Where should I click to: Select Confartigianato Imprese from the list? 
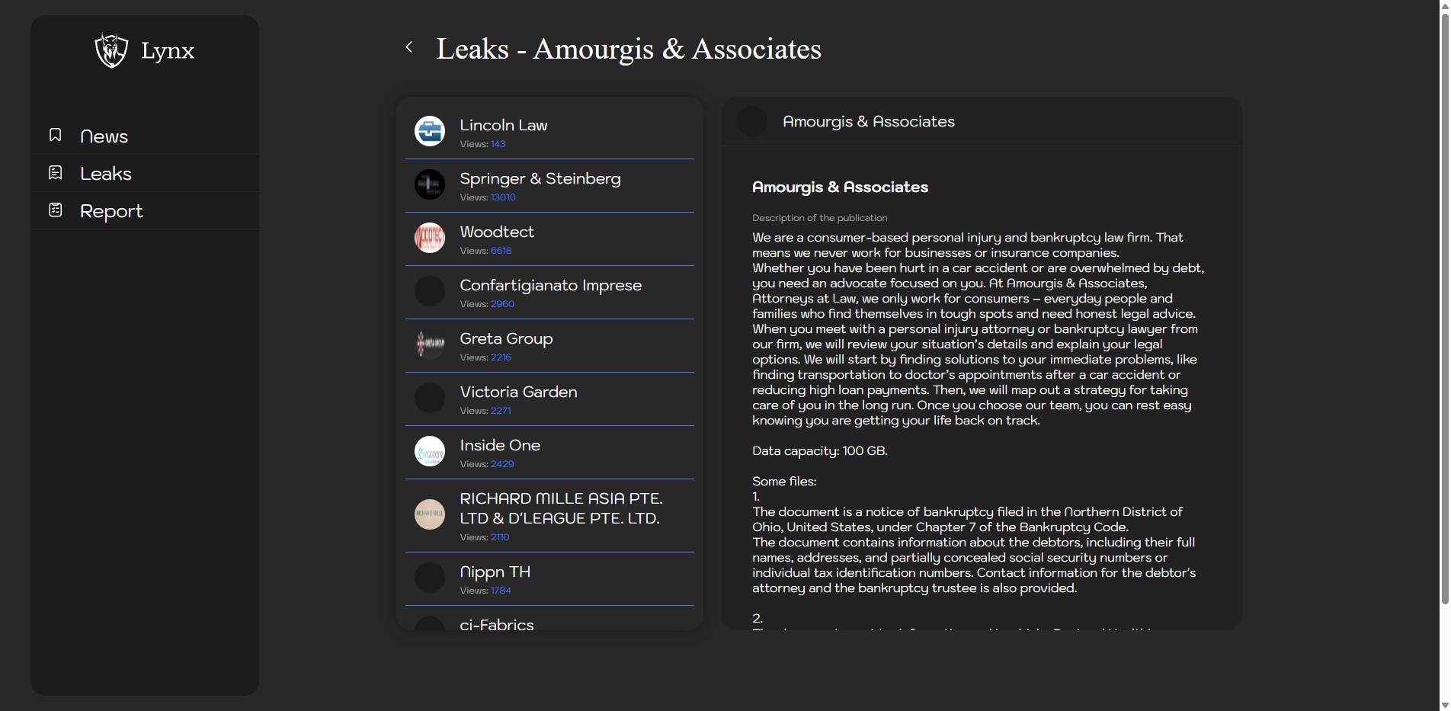[550, 286]
